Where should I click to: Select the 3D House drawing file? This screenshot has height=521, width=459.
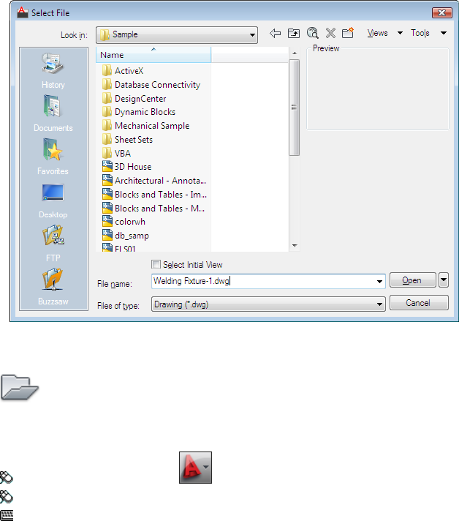(x=127, y=167)
